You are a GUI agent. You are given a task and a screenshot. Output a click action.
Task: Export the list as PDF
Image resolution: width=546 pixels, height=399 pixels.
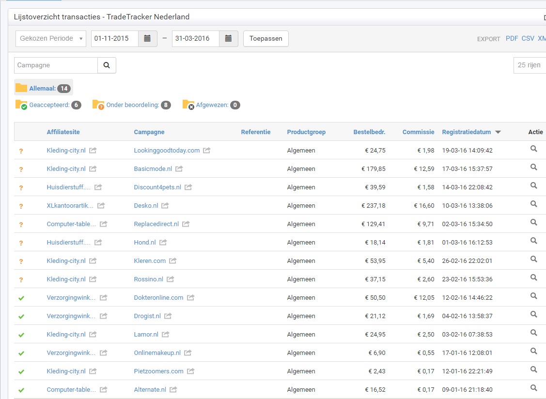512,39
